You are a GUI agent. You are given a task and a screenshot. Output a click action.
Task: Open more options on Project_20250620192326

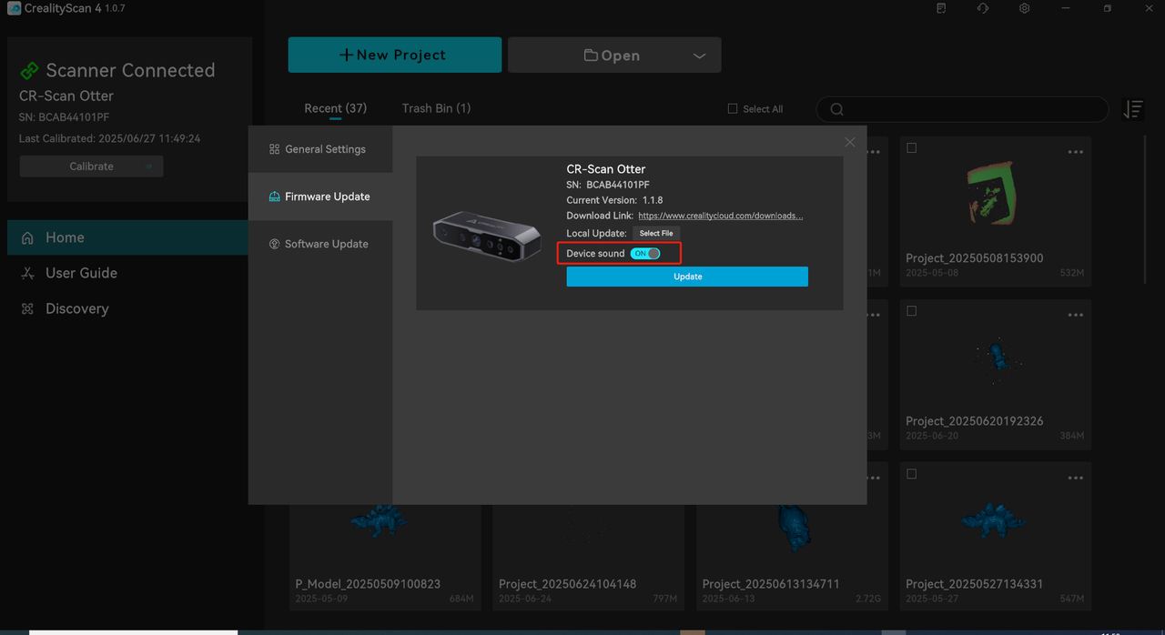(1075, 315)
